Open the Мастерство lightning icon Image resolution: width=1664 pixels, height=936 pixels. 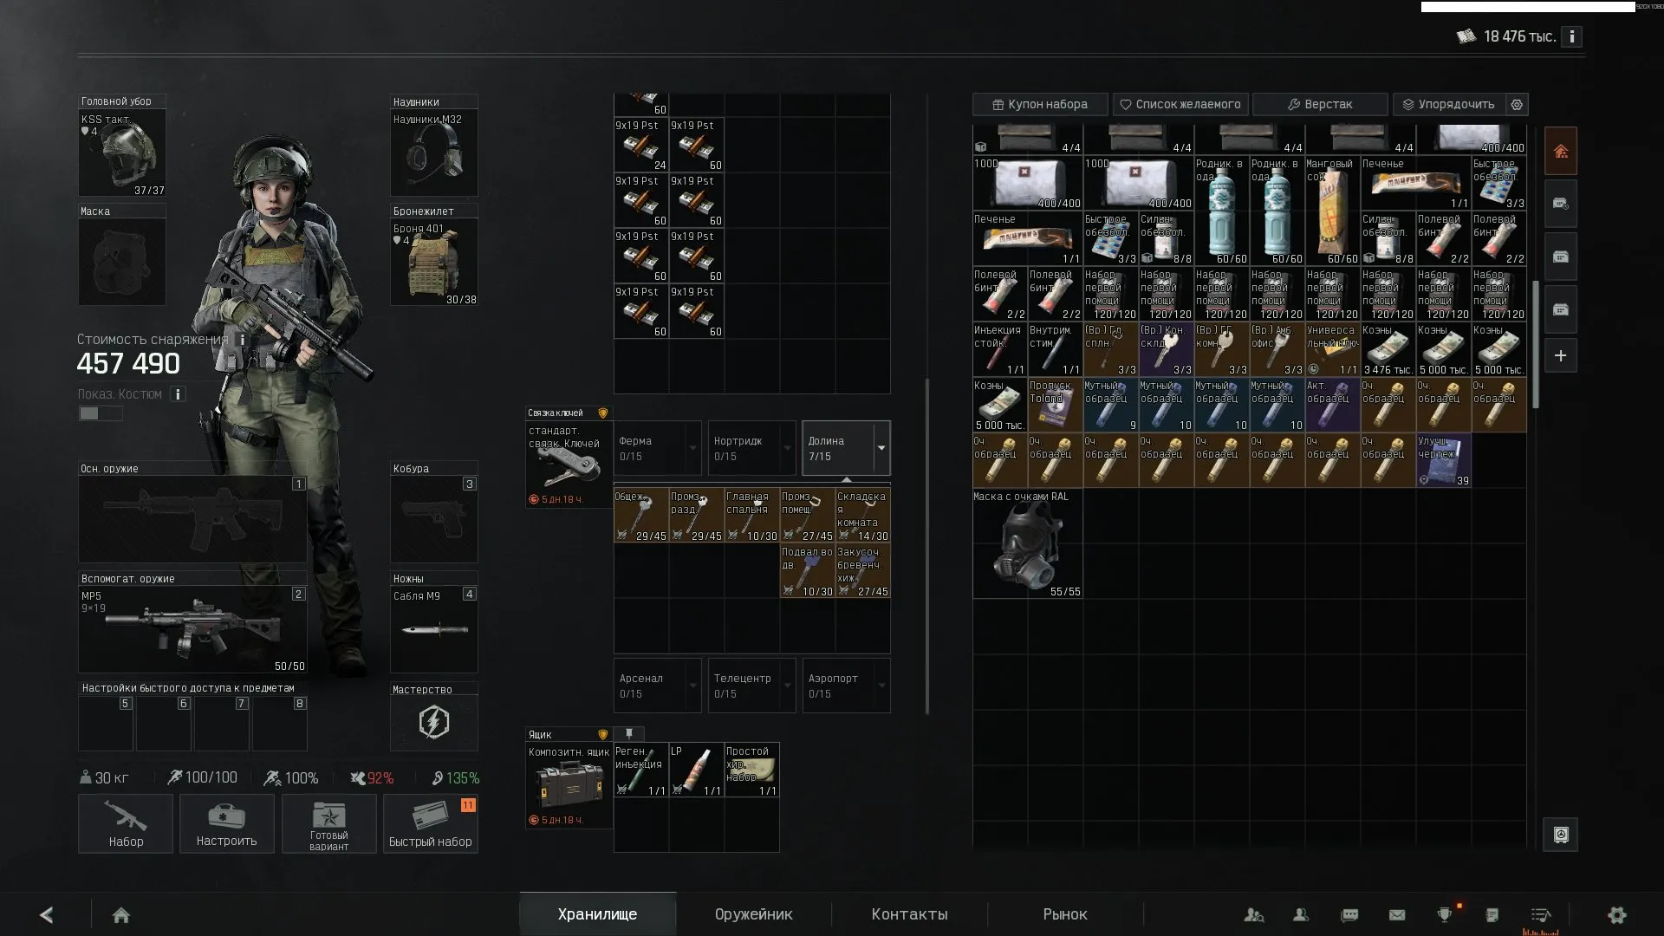(x=433, y=722)
